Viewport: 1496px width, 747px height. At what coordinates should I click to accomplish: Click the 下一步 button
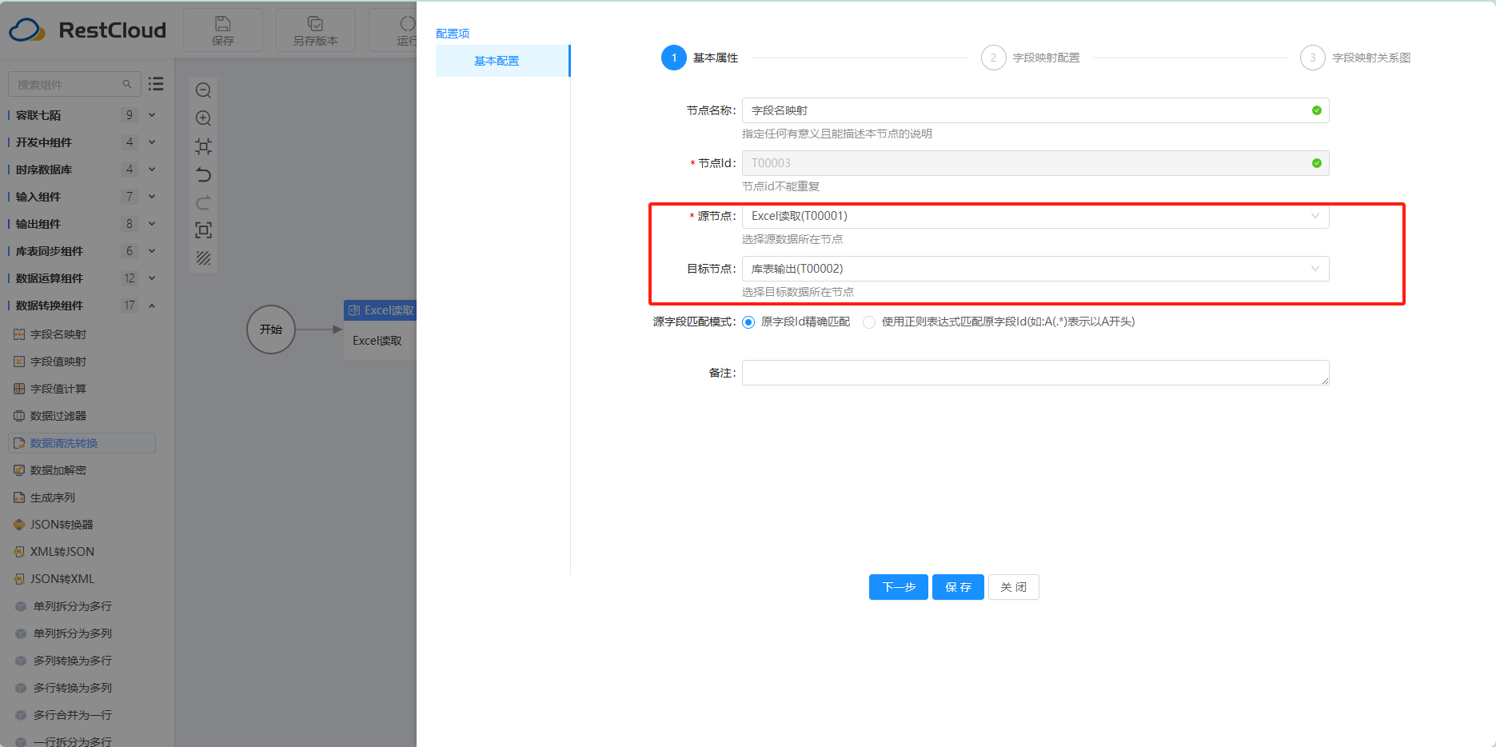[x=899, y=587]
